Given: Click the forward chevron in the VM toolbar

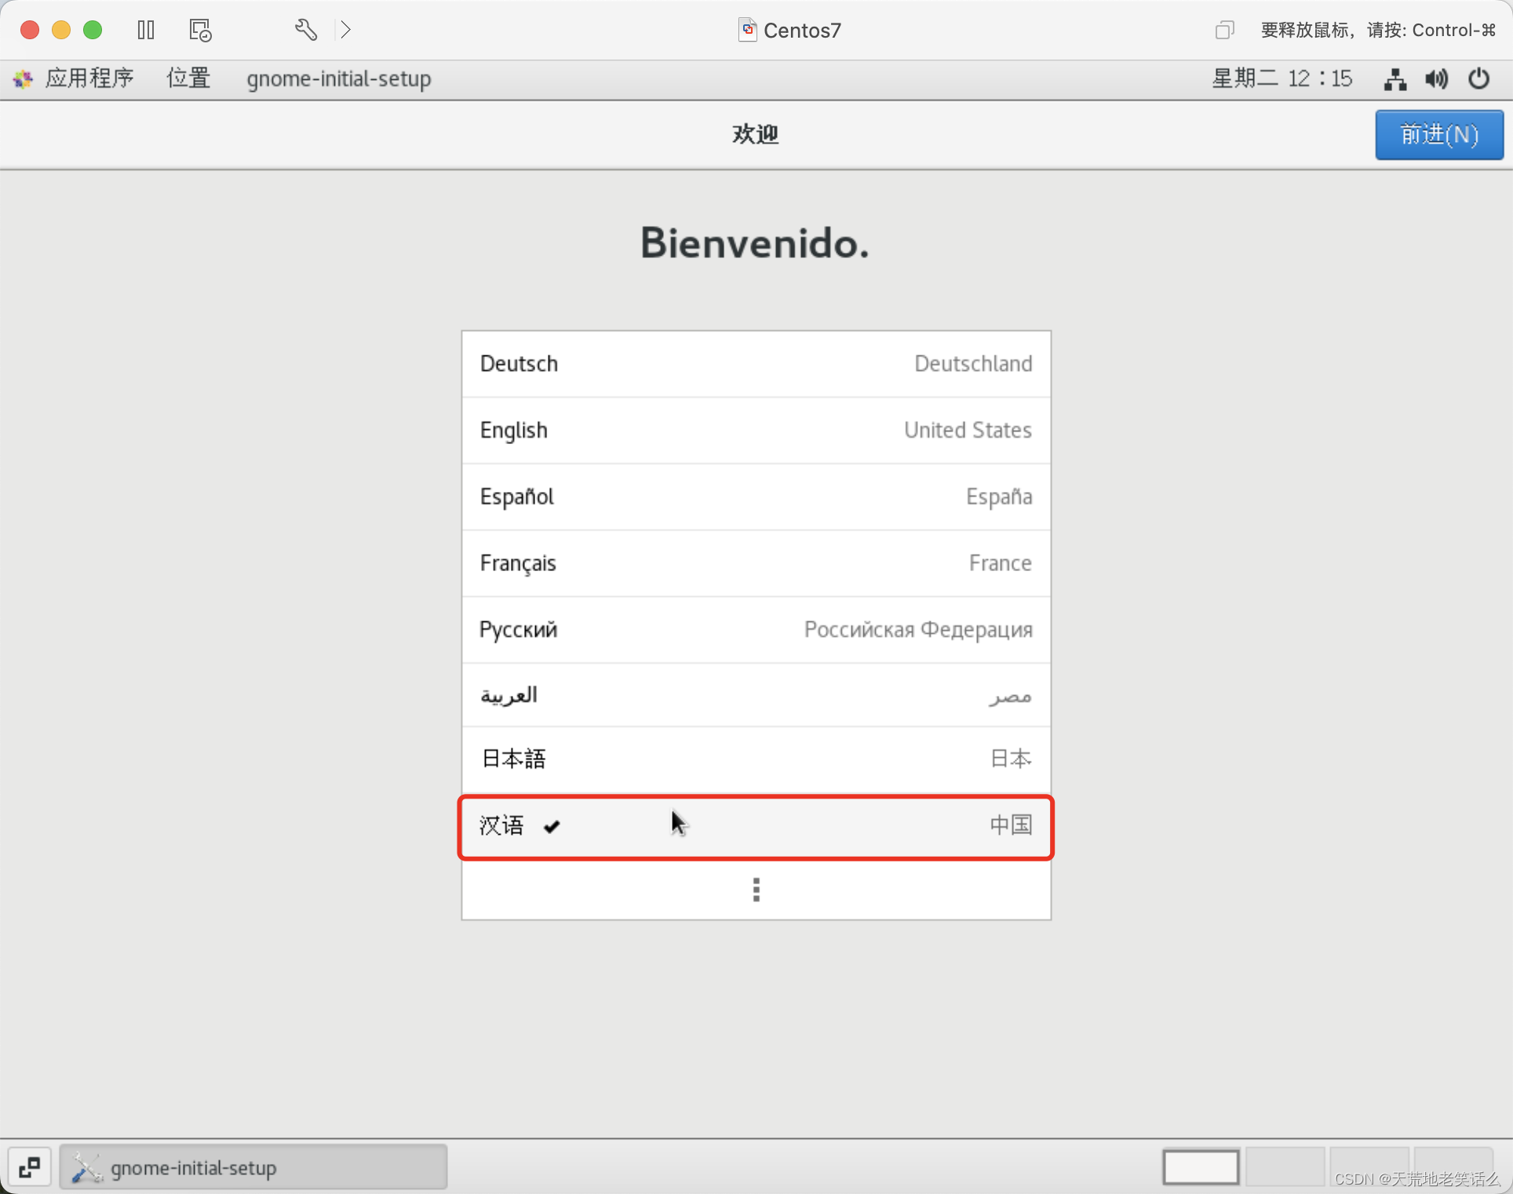Looking at the screenshot, I should coord(345,30).
